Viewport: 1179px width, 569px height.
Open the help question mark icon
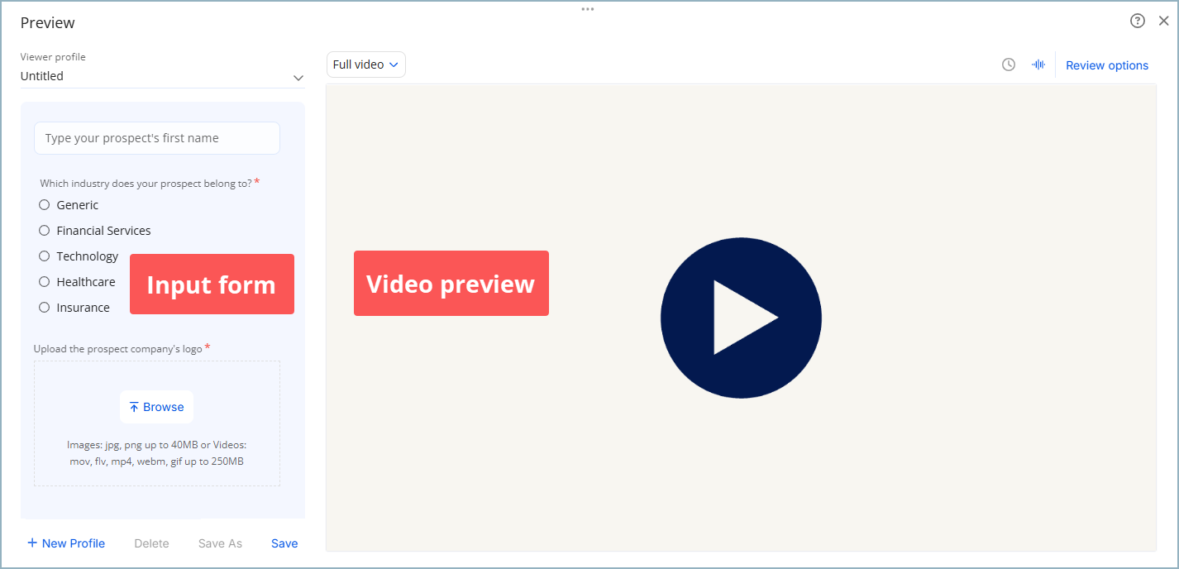pos(1138,20)
